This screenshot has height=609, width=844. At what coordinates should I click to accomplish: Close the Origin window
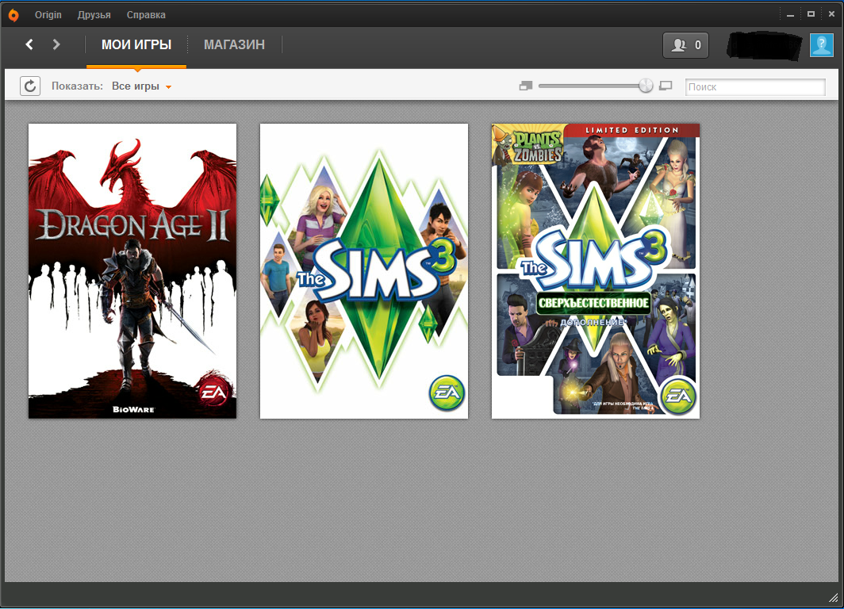[x=831, y=14]
